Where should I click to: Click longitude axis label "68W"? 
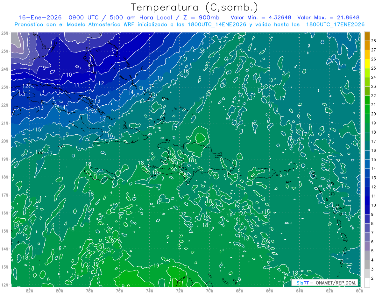click(x=239, y=291)
